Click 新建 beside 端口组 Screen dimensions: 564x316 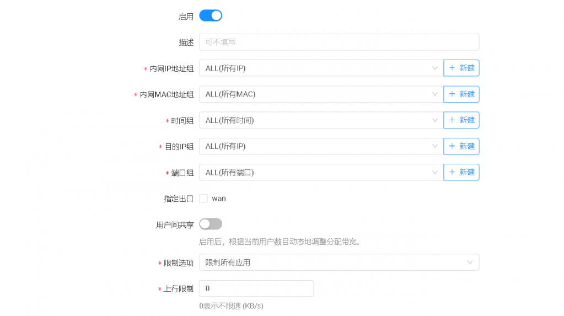461,173
